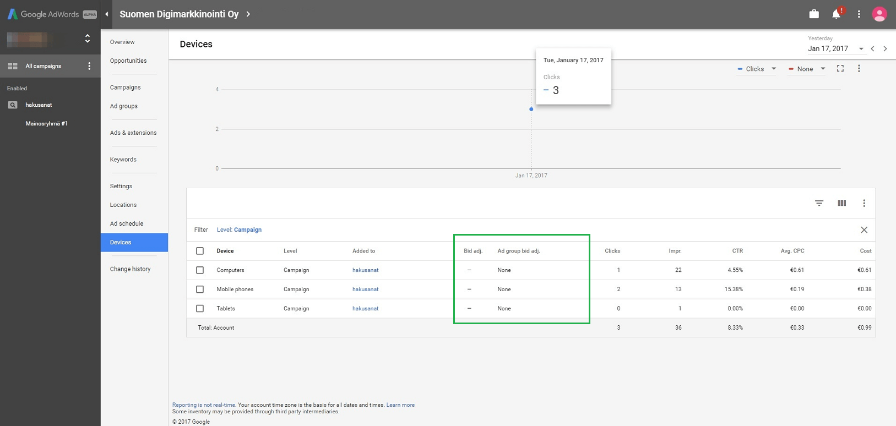Select Mainosryhmä #1 ad group
Image resolution: width=896 pixels, height=426 pixels.
47,123
